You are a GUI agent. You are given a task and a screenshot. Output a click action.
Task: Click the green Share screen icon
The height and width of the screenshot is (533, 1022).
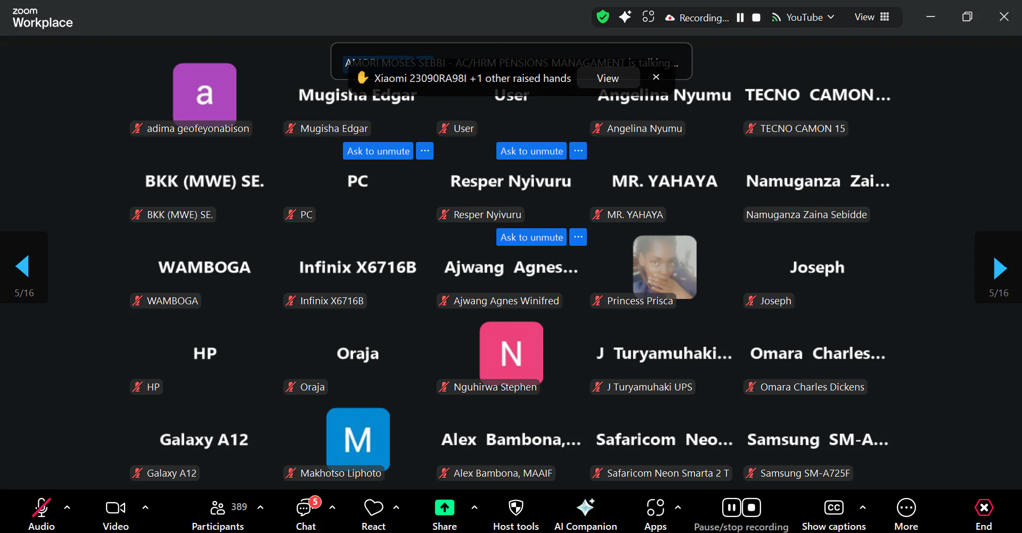click(444, 508)
